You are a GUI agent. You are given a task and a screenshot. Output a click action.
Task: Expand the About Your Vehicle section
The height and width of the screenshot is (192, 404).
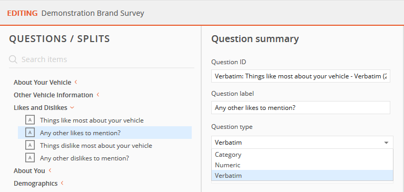point(76,82)
